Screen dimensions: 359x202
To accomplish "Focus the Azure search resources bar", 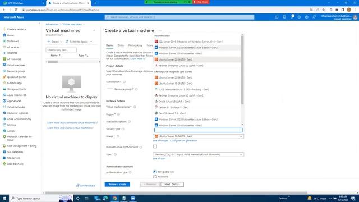I will [x=179, y=17].
